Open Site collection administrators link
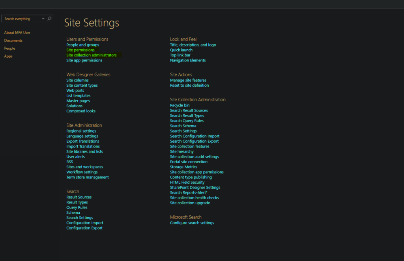 (x=92, y=55)
